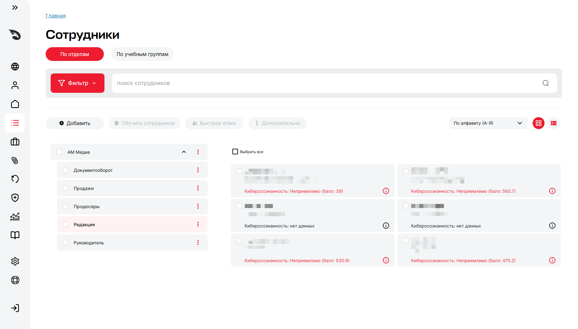Switch to По учебным группам tab

coord(142,54)
